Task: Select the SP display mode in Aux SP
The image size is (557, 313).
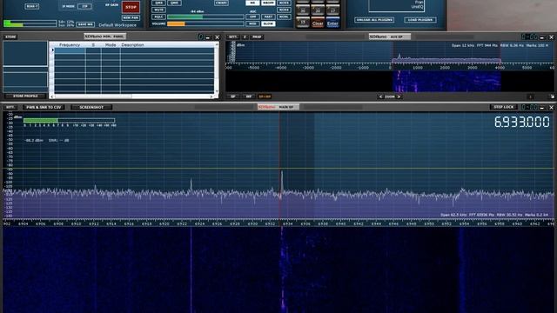Action: click(233, 97)
